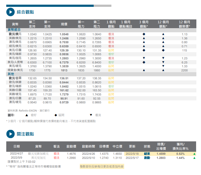Click the 結束 status text
Screen dimensions: 201x175
coord(147,154)
